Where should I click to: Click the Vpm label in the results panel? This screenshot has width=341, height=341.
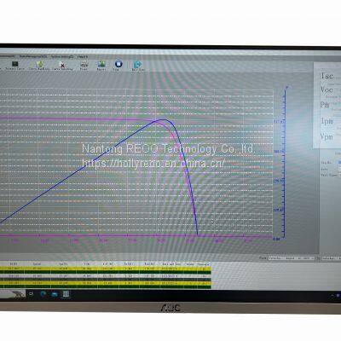327,136
